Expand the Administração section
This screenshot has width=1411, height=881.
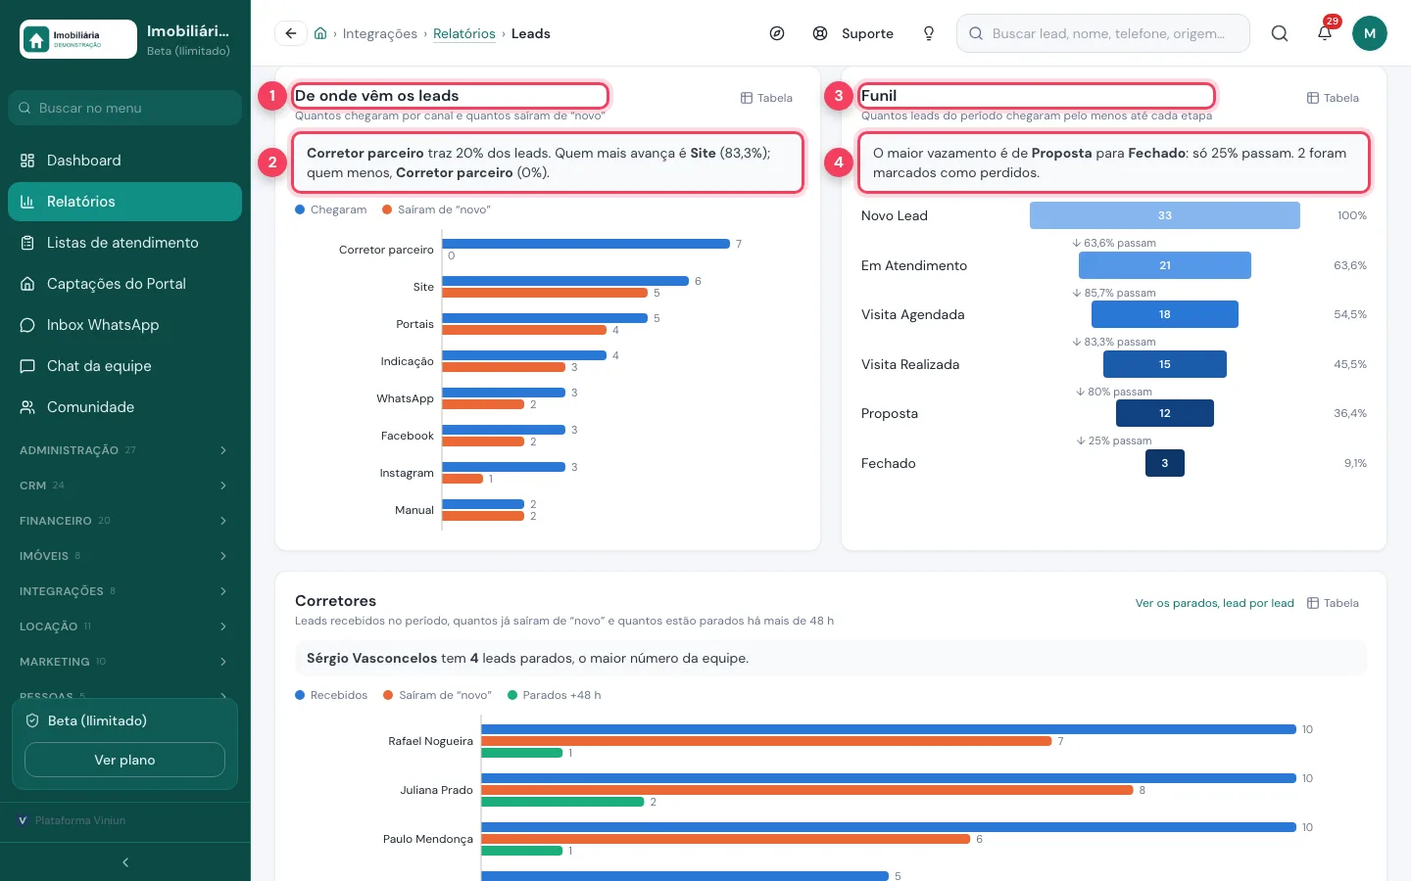point(124,450)
